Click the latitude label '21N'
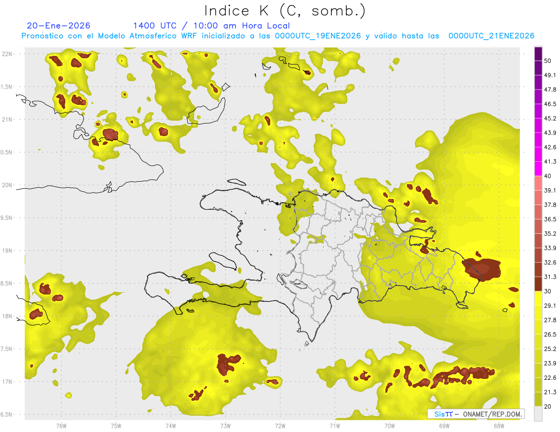Image resolution: width=560 pixels, height=432 pixels. click(x=7, y=119)
